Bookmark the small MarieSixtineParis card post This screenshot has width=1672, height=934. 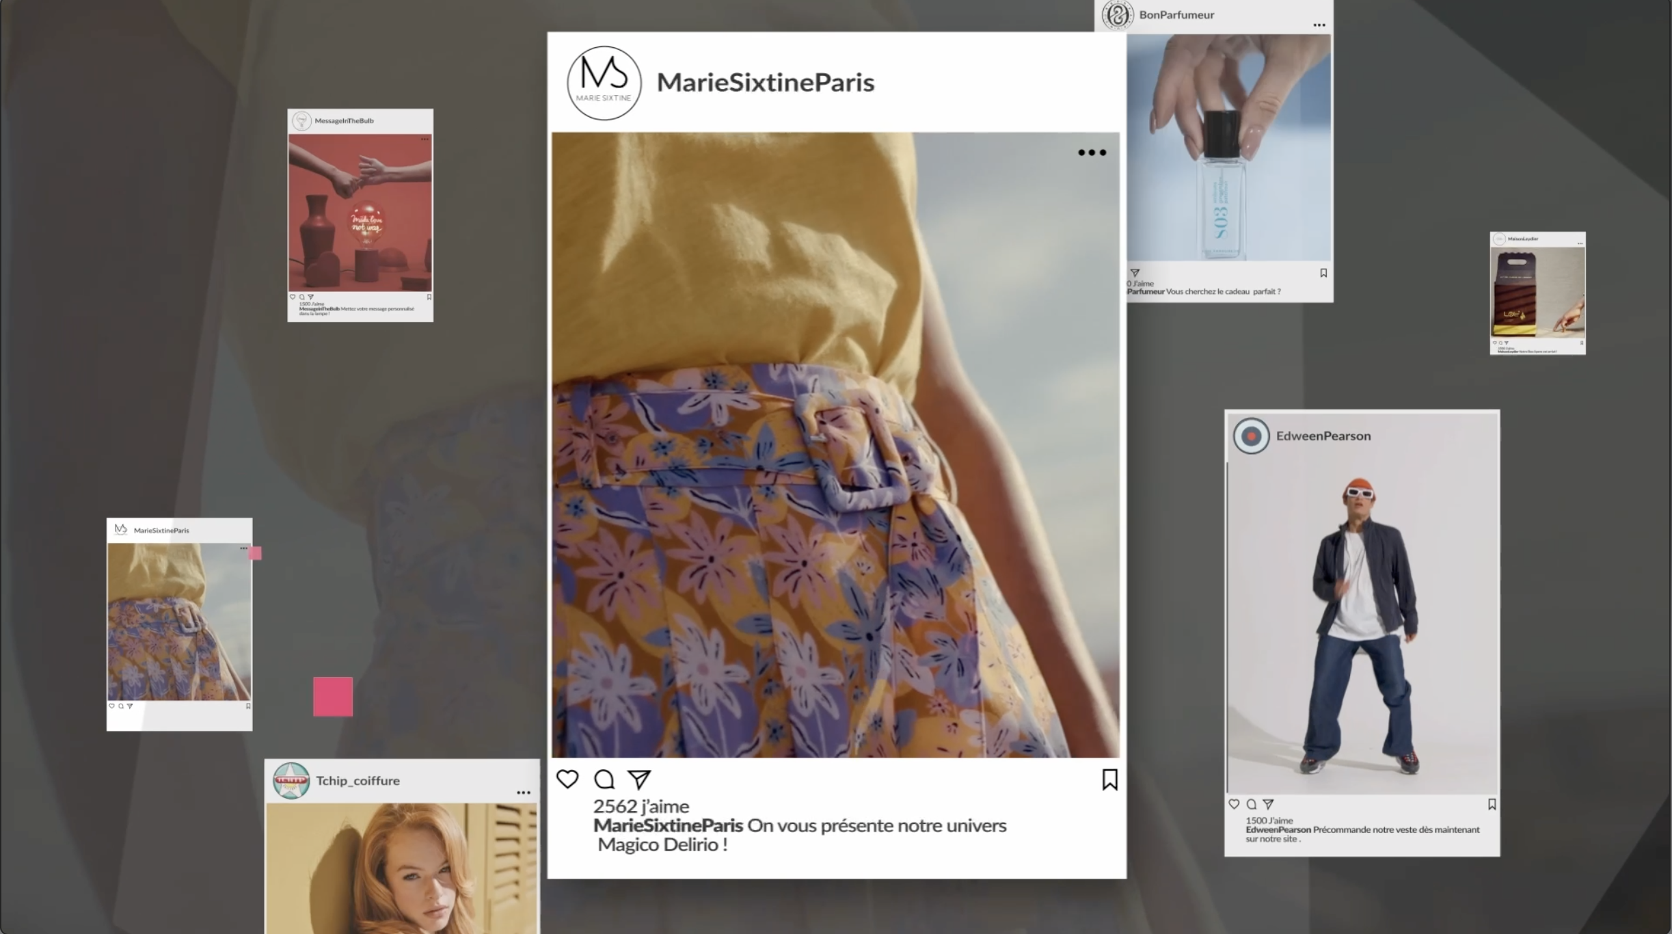click(x=248, y=706)
